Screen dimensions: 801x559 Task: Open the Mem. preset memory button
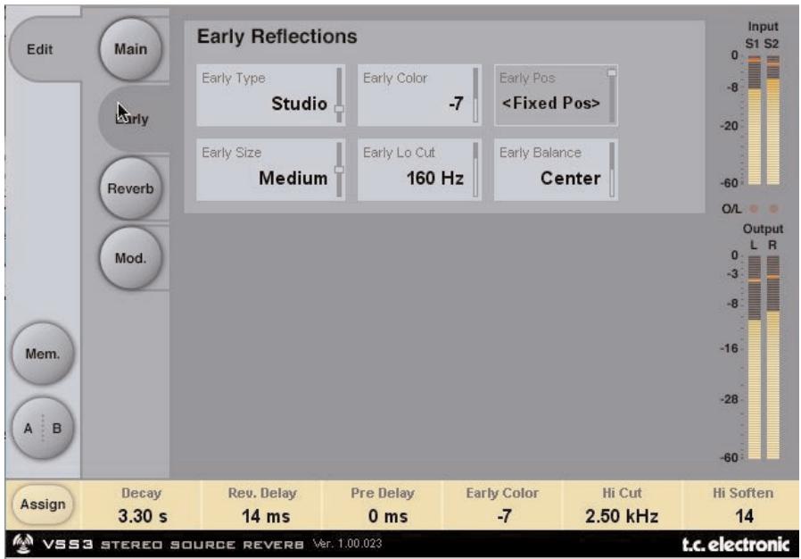pos(42,354)
